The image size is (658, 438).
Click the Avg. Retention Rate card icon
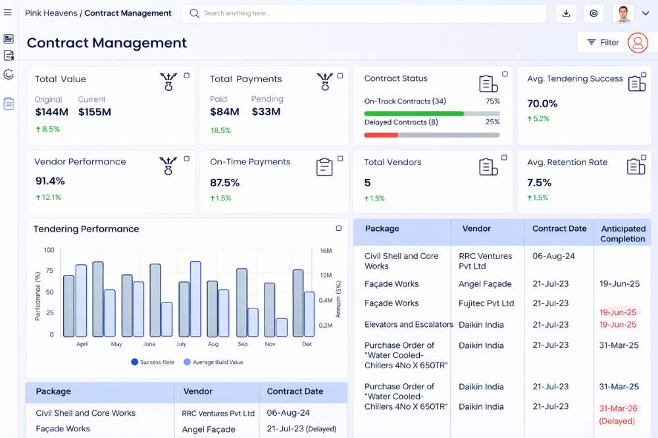(636, 166)
